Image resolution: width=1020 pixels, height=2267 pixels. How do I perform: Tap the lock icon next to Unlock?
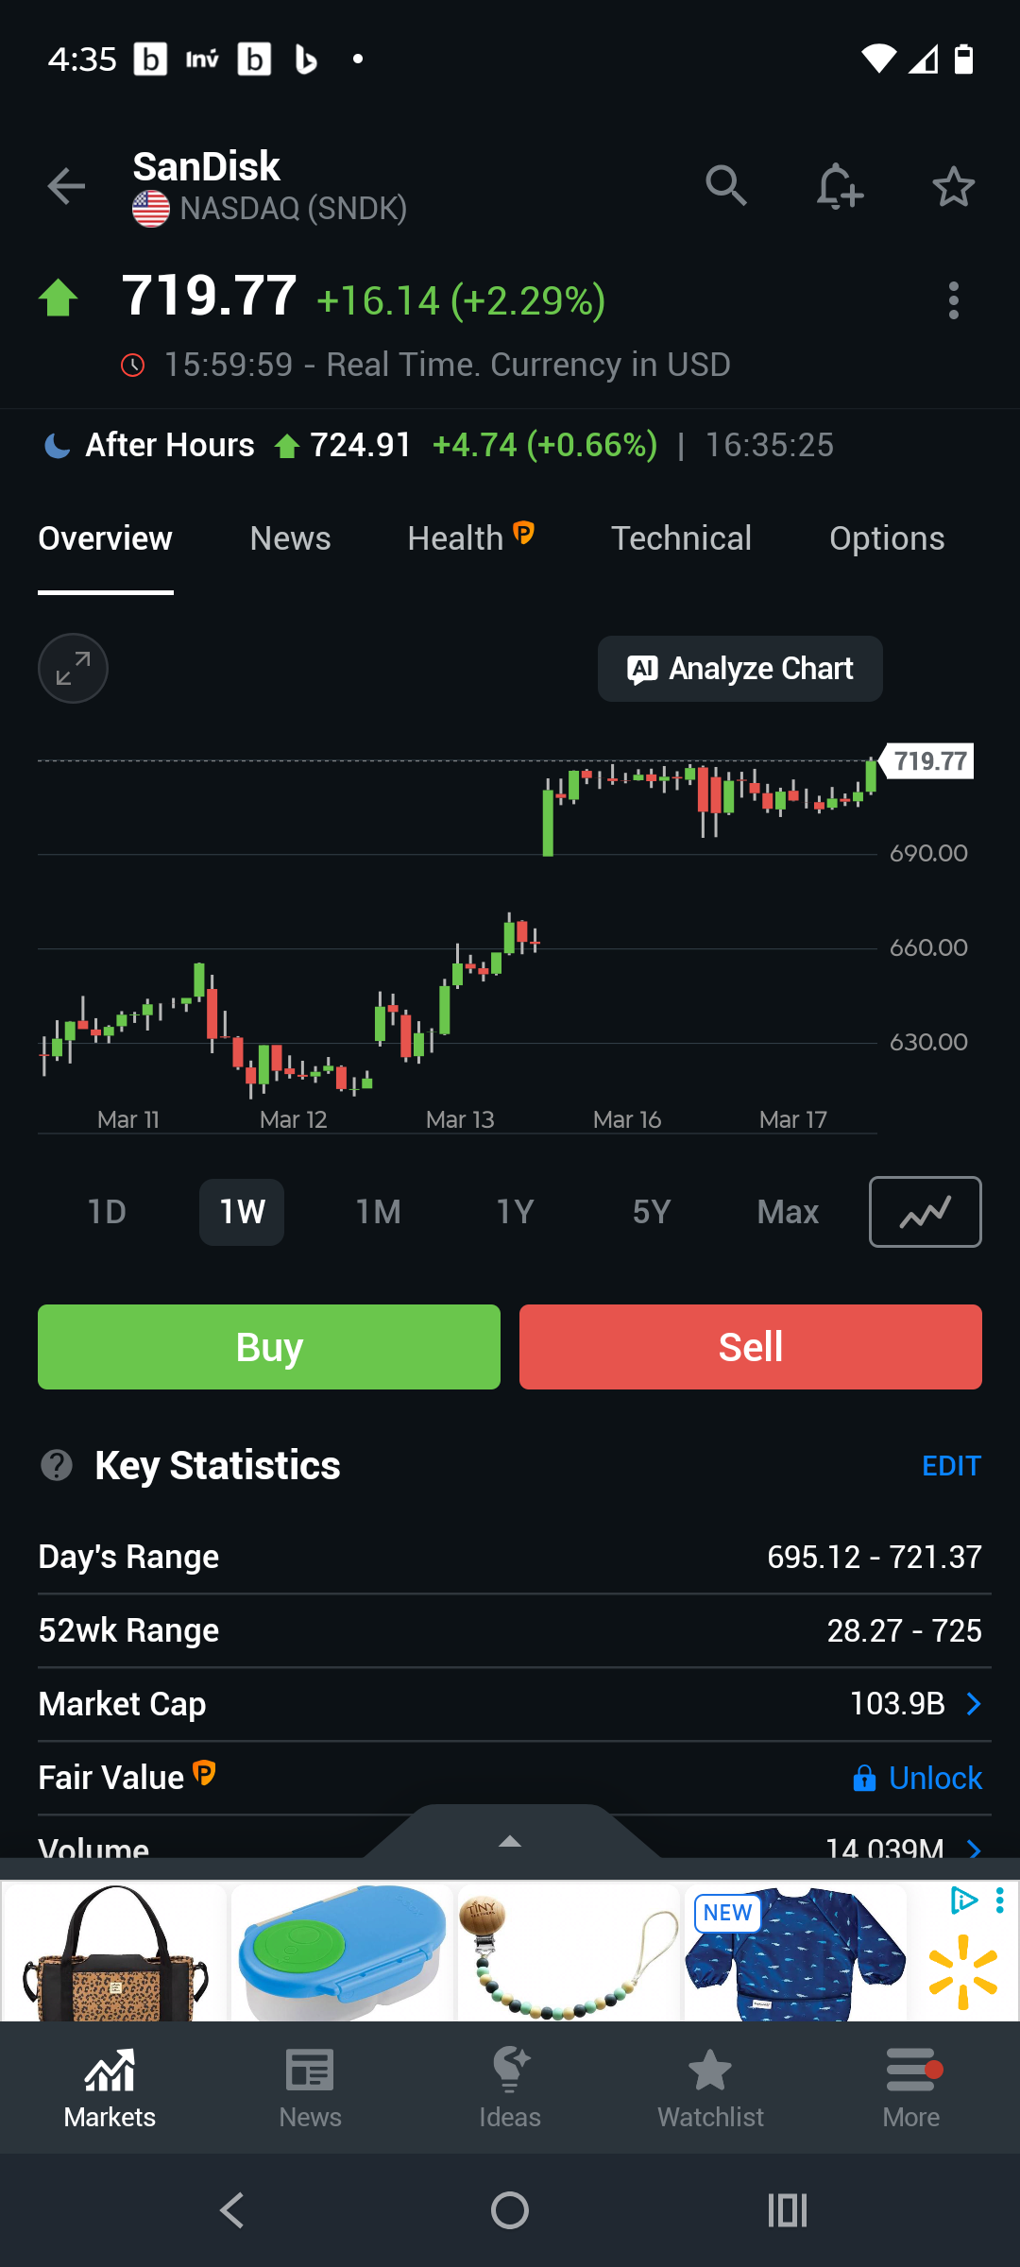(864, 1779)
